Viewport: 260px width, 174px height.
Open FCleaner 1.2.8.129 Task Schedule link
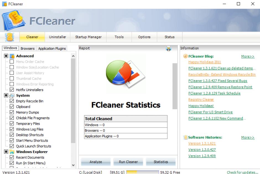pyautogui.click(x=214, y=94)
